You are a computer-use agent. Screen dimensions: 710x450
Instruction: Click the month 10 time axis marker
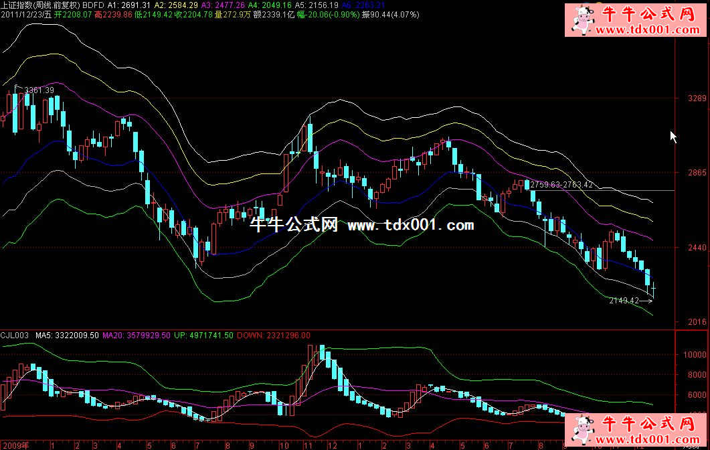(284, 445)
